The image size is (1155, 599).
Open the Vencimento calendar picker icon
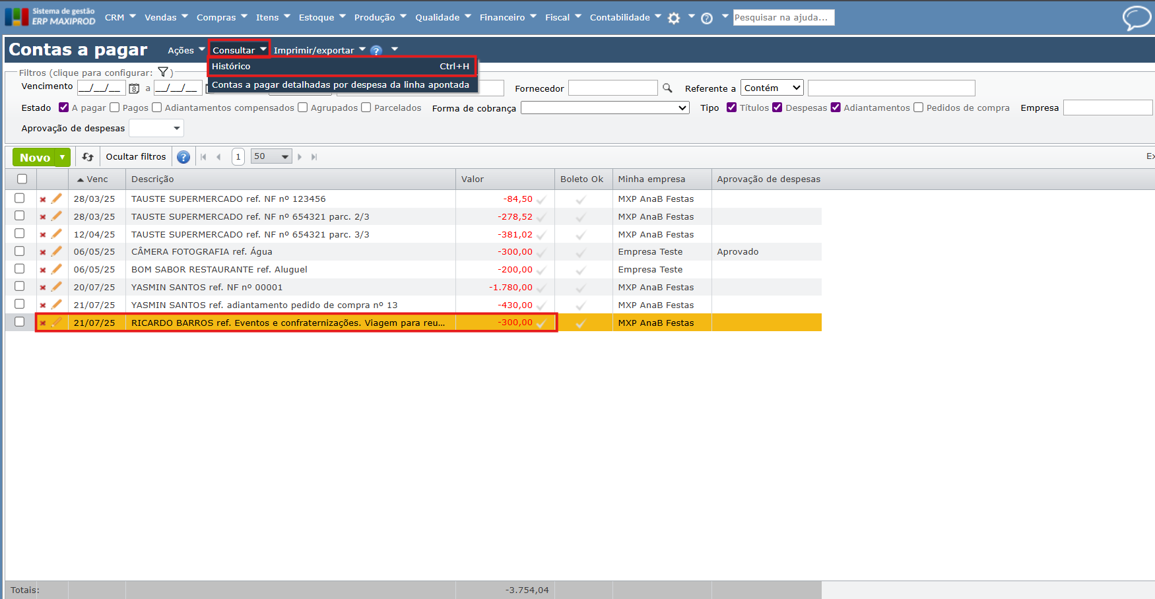pos(134,88)
